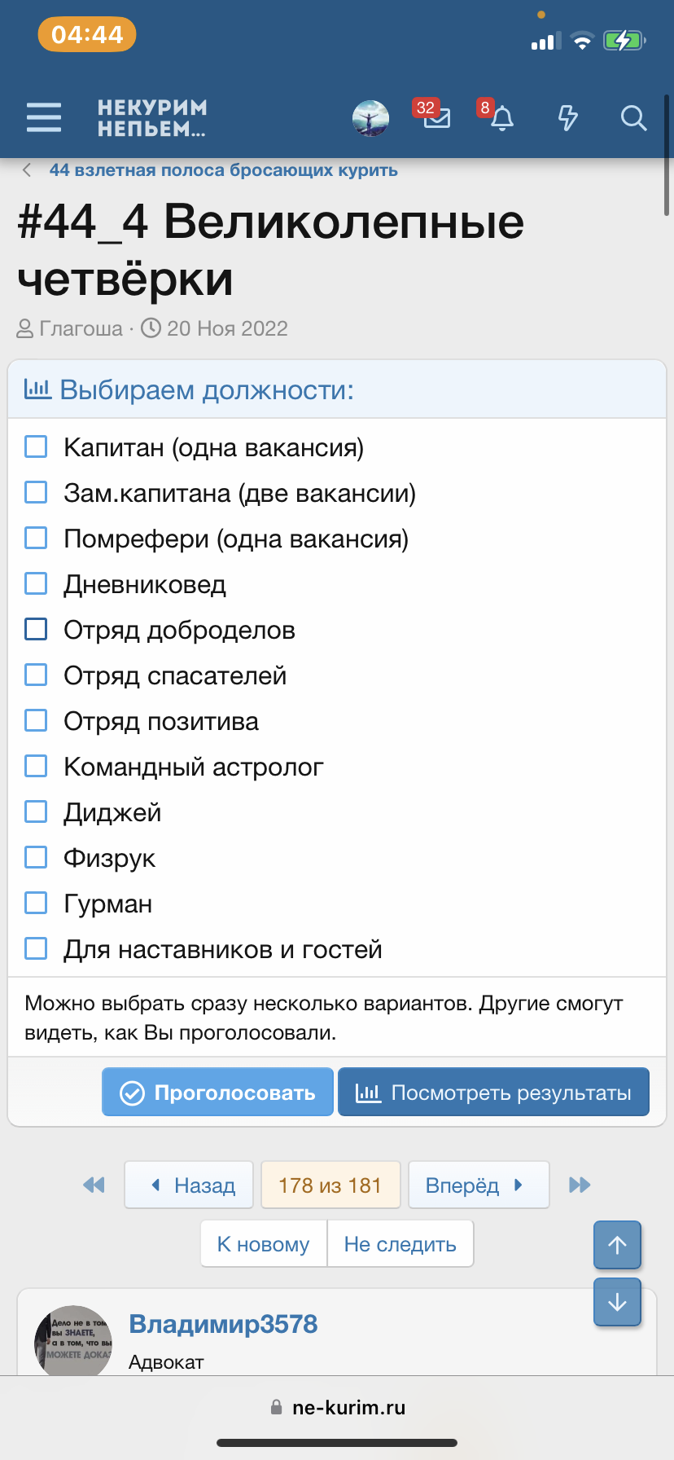Go back via breadcrumb chevron arrow

click(x=28, y=170)
